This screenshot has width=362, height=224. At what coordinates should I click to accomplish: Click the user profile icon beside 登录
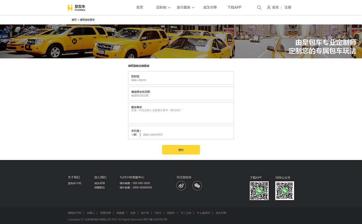coord(269,8)
